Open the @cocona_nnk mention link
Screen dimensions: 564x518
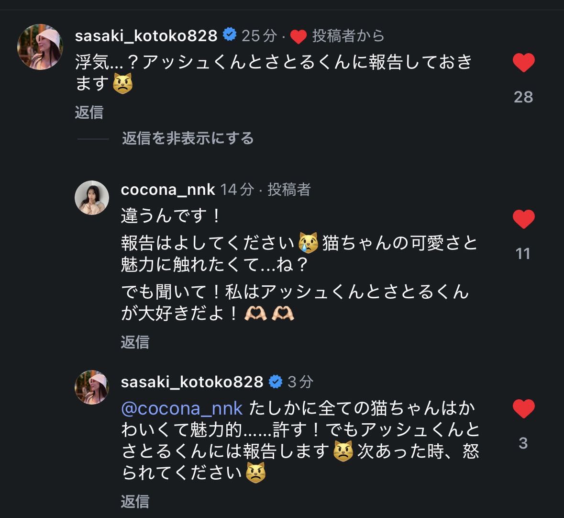coord(182,408)
